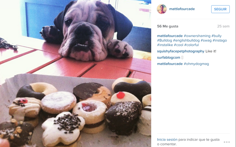The width and height of the screenshot is (236, 147).
Task: Click the bulldog and cookies photo
Action: point(76,73)
